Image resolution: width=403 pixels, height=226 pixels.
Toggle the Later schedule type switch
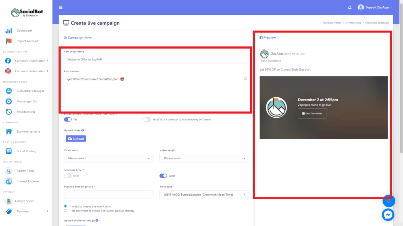click(163, 176)
